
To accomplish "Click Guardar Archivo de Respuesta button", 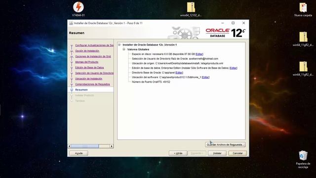I will (225, 145).
